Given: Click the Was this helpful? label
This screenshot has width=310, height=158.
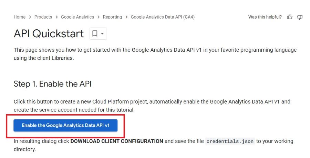Looking at the screenshot, I should 265,17.
